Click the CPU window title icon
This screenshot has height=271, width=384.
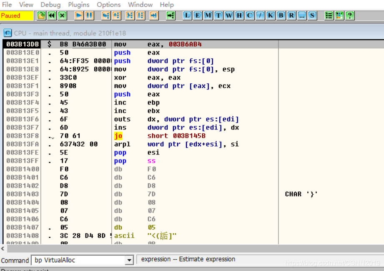(x=8, y=33)
